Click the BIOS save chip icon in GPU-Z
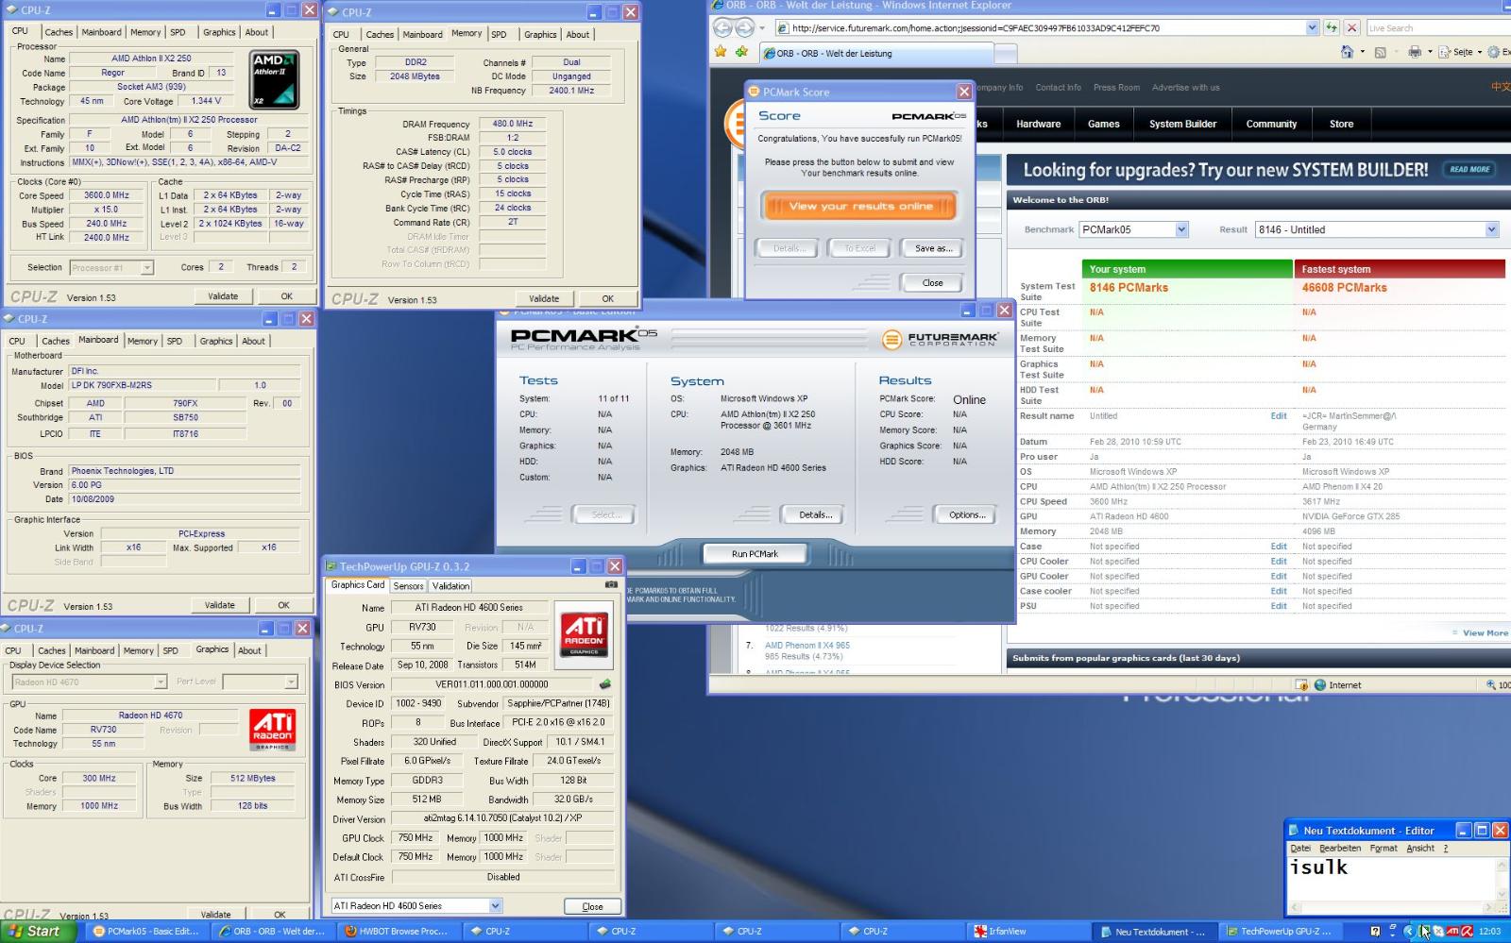 coord(604,684)
